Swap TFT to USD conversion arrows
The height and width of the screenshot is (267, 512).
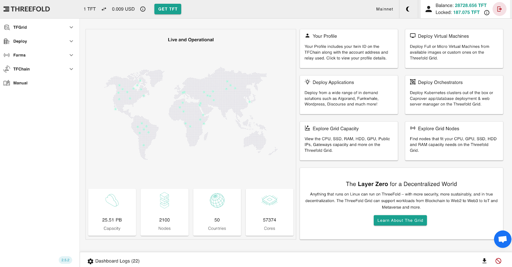click(x=104, y=9)
